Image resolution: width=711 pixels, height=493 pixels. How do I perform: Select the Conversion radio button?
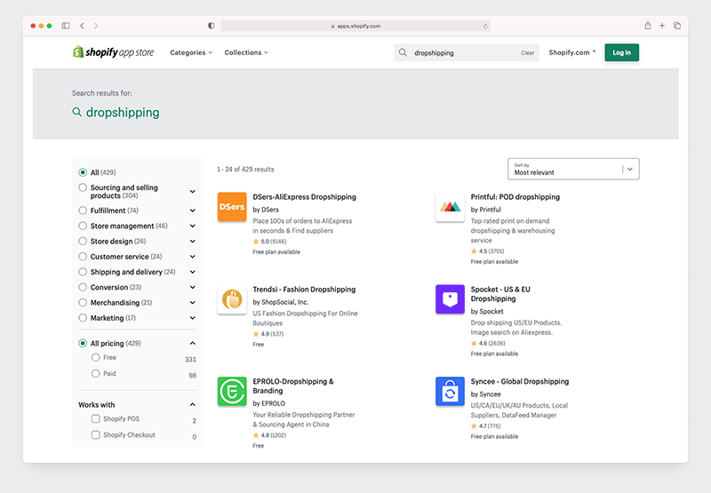tap(83, 287)
